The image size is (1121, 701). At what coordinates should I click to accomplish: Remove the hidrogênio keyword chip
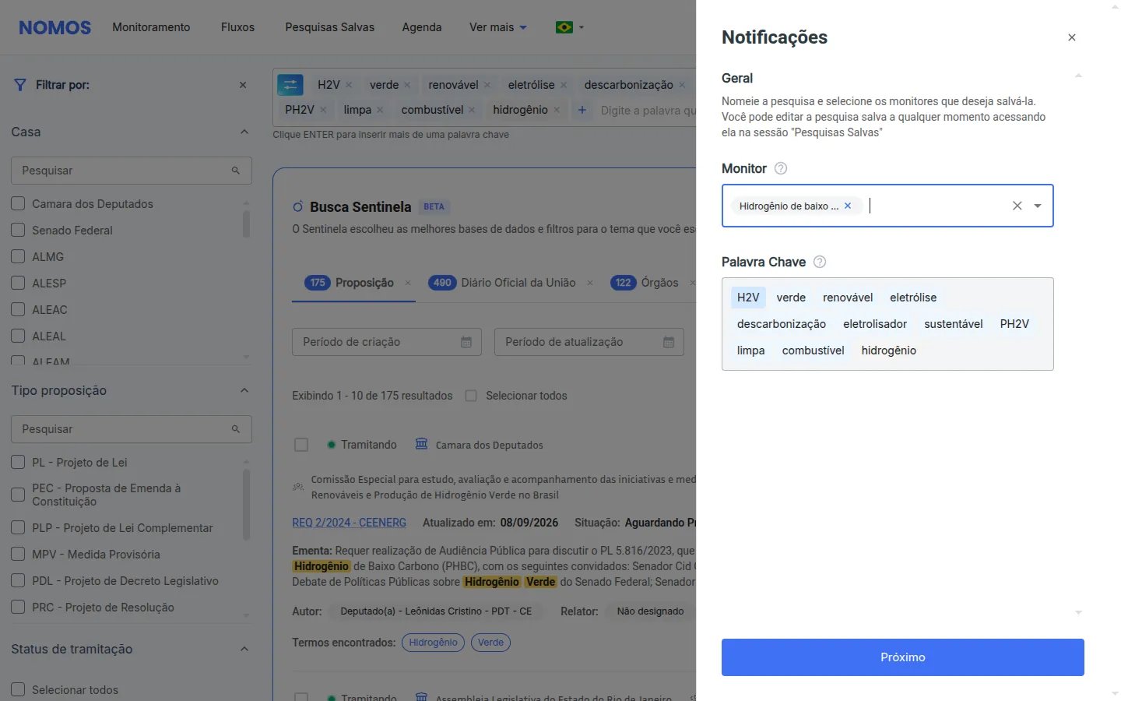click(x=557, y=110)
